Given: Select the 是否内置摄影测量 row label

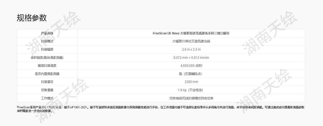Looking at the screenshot, I should 47,74.
